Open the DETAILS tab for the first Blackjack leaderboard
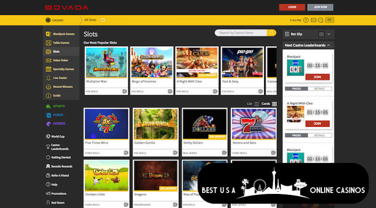 point(320,89)
